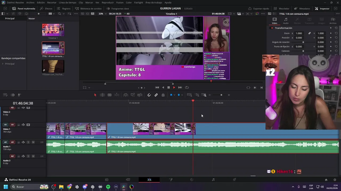Mute the Audio 2 track
This screenshot has width=341, height=191.
click(x=33, y=156)
